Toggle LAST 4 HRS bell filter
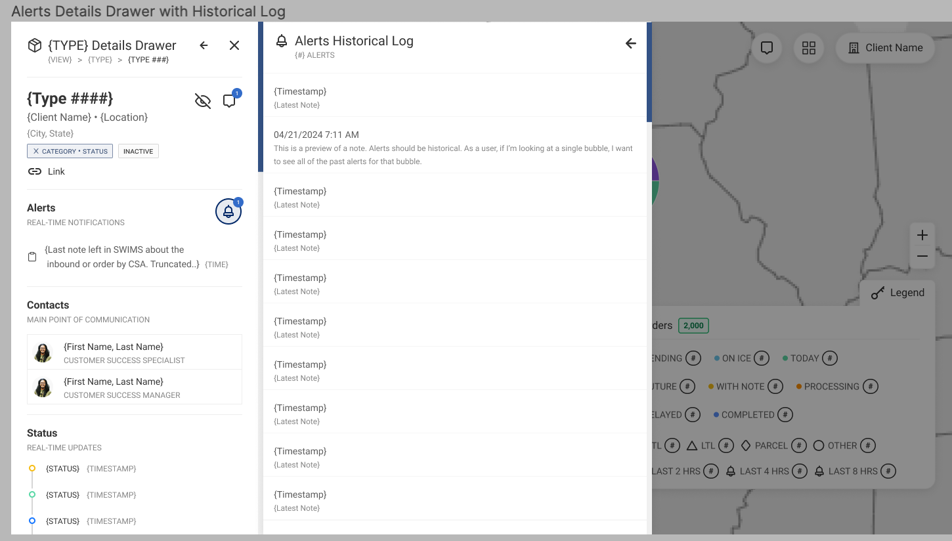Viewport: 952px width, 541px height. [x=766, y=471]
